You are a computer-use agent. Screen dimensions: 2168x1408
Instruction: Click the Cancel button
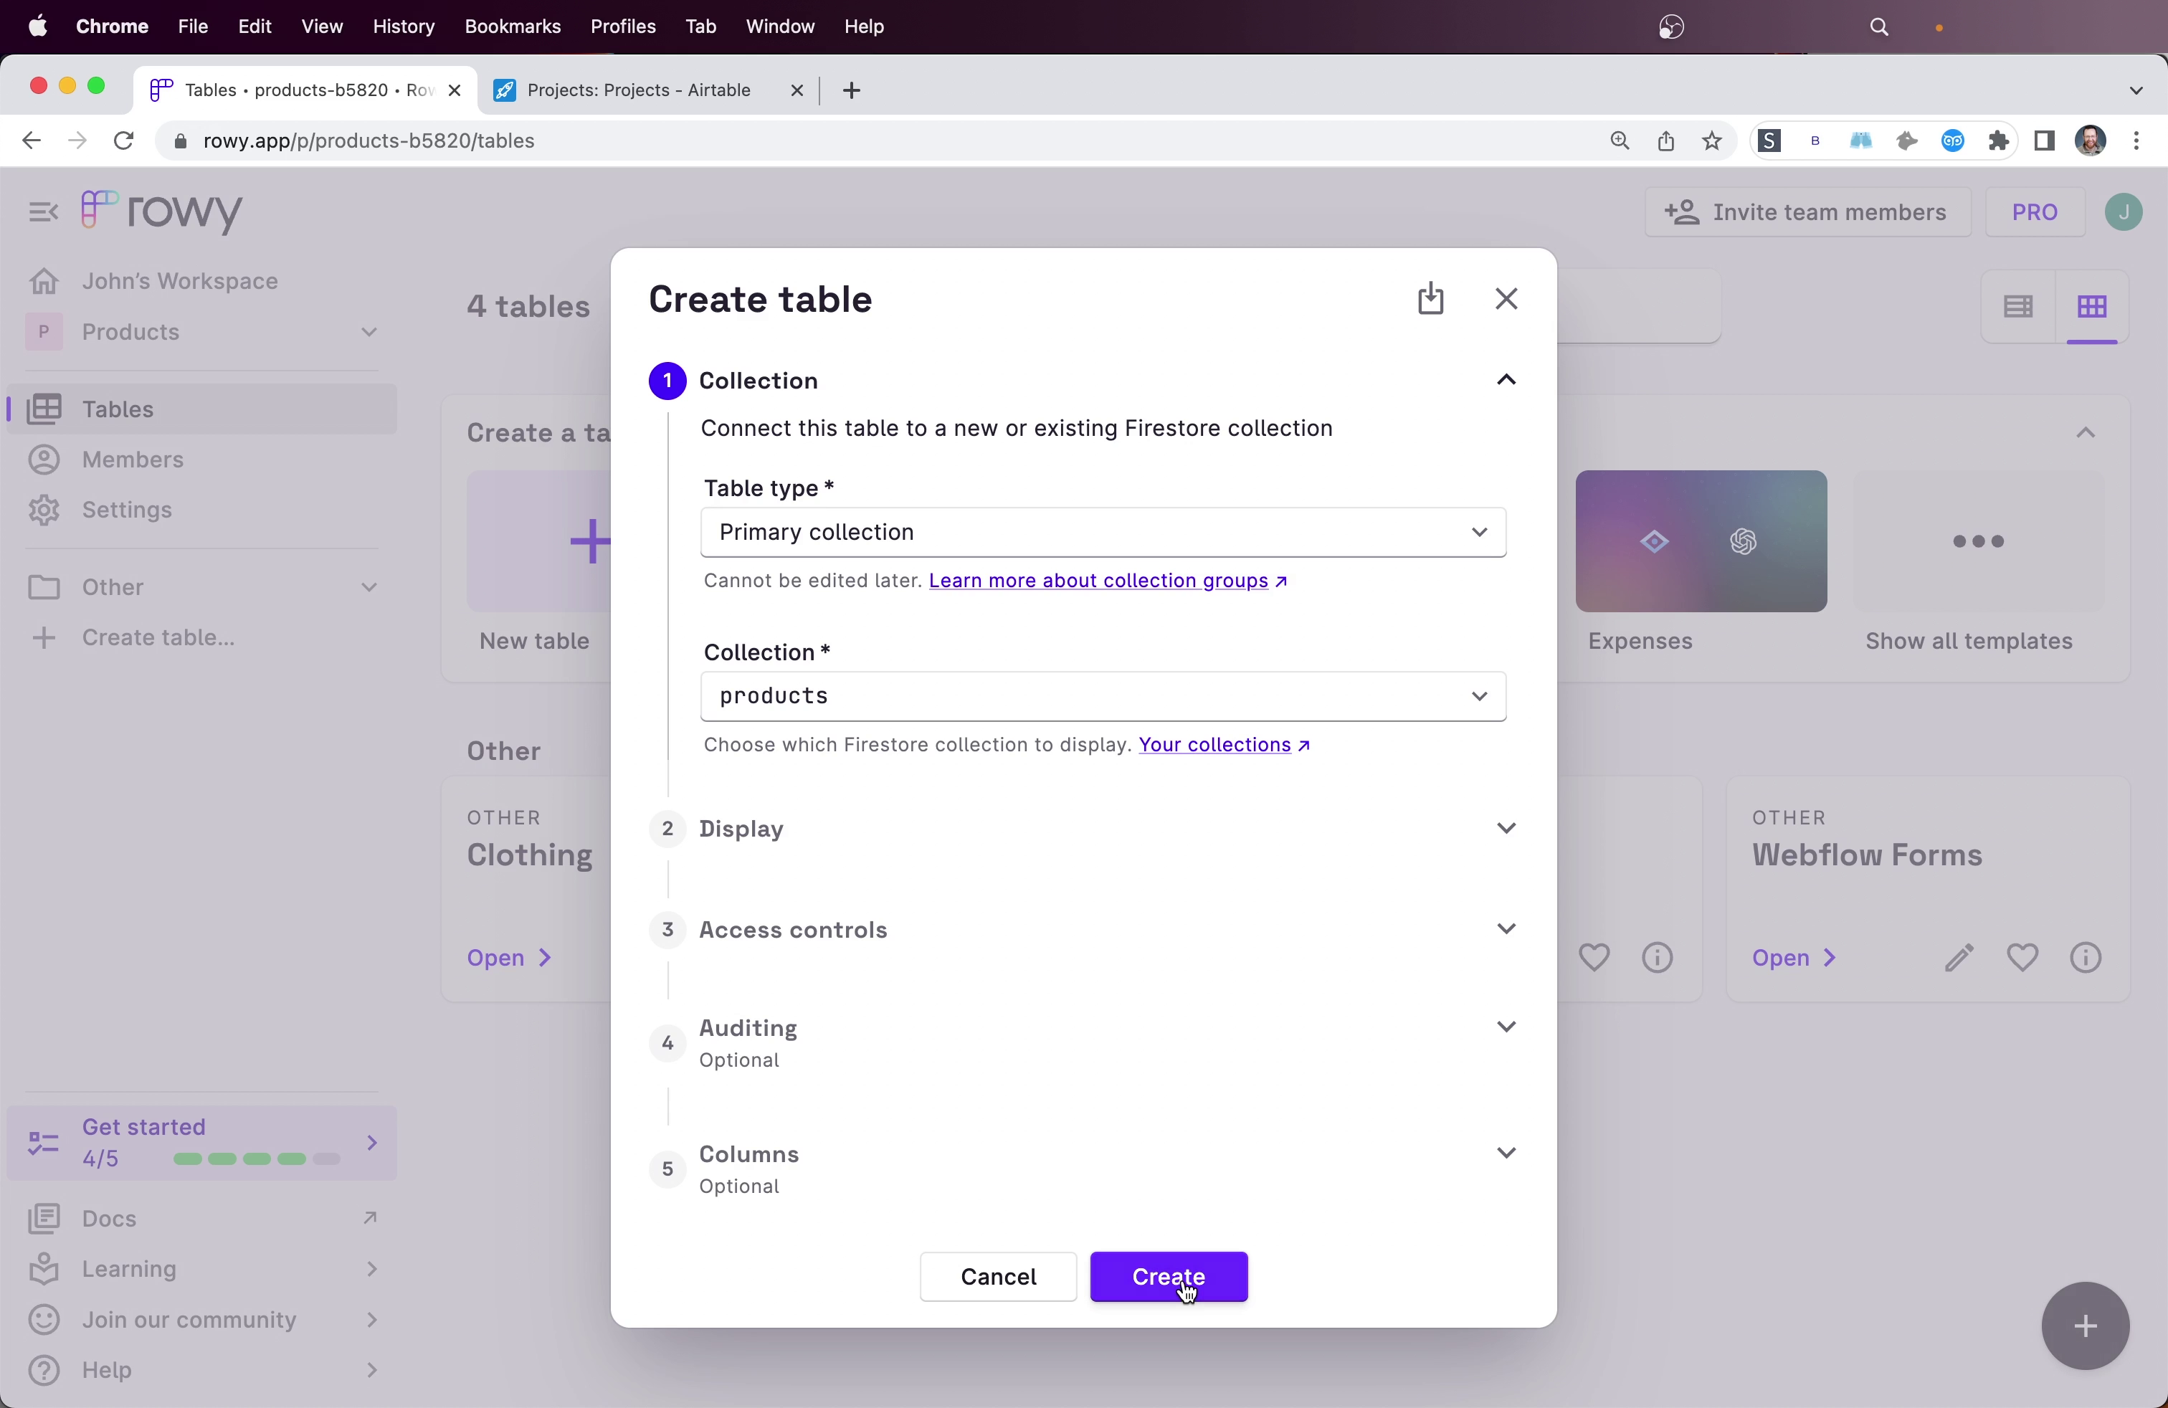tap(999, 1277)
